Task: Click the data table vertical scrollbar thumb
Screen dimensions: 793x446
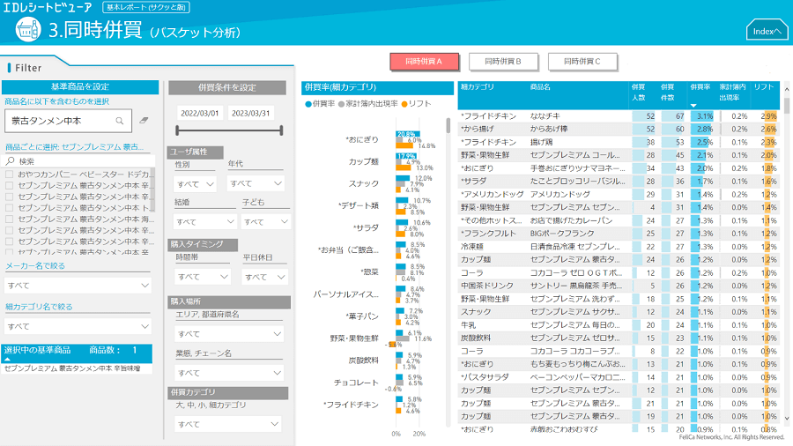Action: (787, 105)
